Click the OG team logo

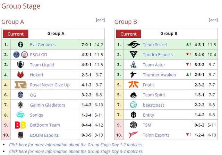click(20, 95)
